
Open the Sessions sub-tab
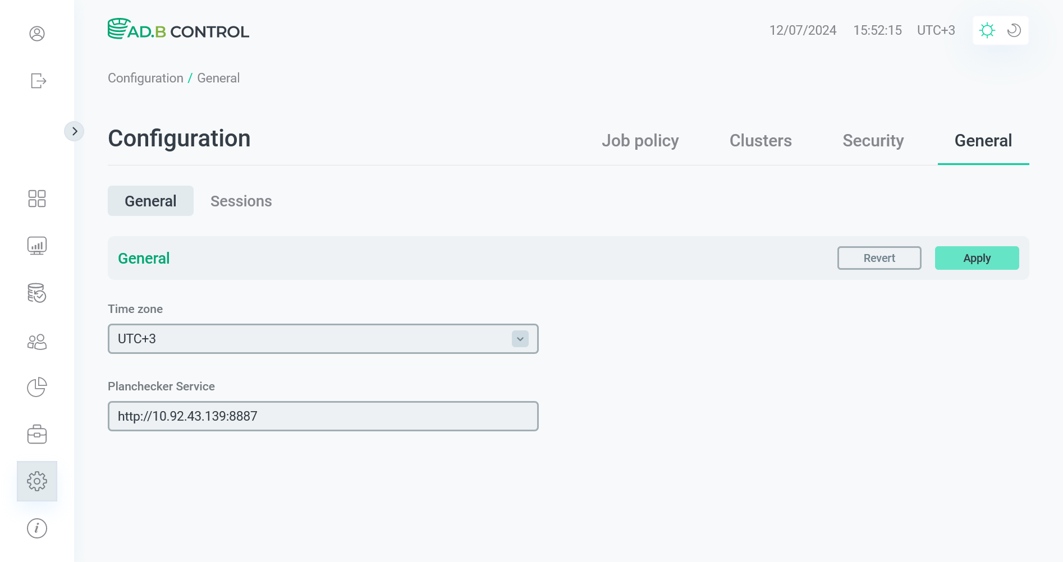[x=241, y=201]
